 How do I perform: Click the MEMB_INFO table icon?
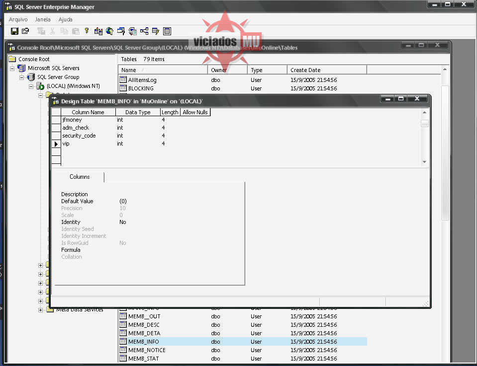click(123, 341)
